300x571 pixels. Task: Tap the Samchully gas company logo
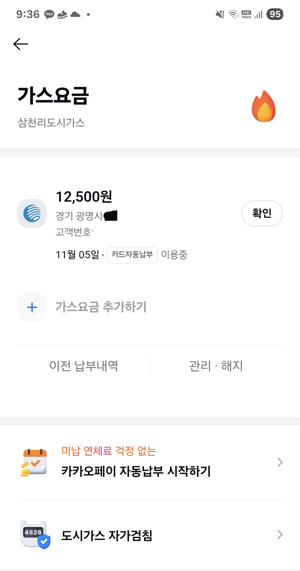32,213
